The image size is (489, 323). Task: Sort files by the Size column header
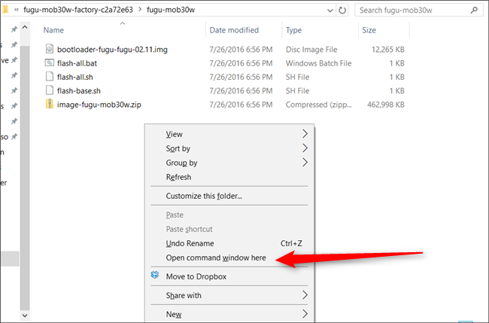pos(369,30)
